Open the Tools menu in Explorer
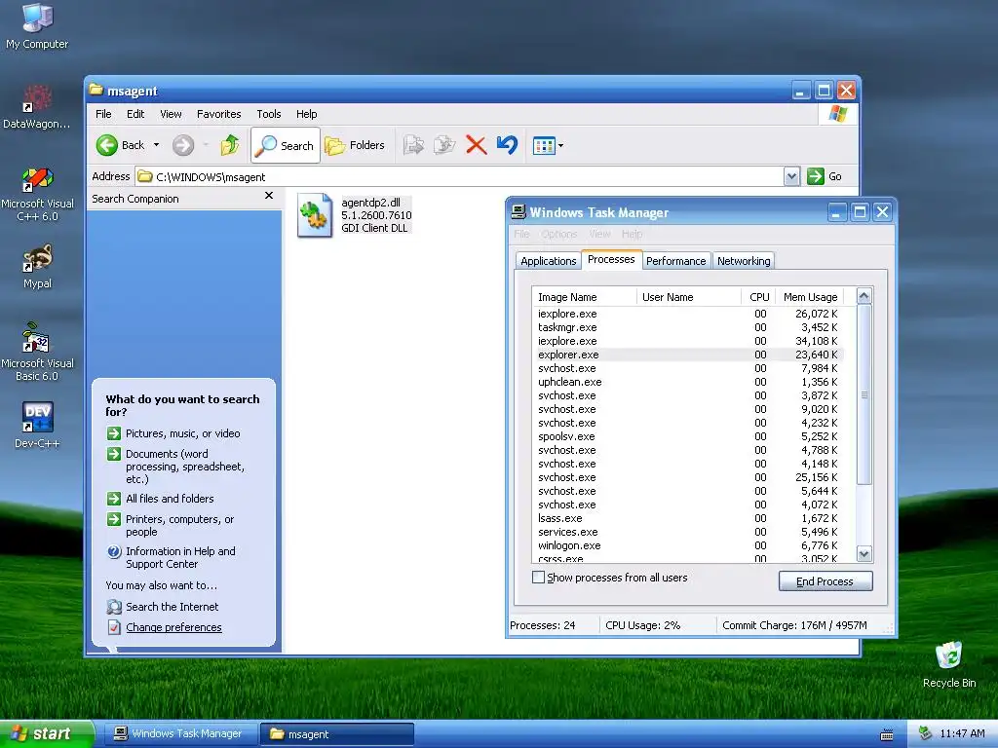This screenshot has height=748, width=998. click(269, 115)
